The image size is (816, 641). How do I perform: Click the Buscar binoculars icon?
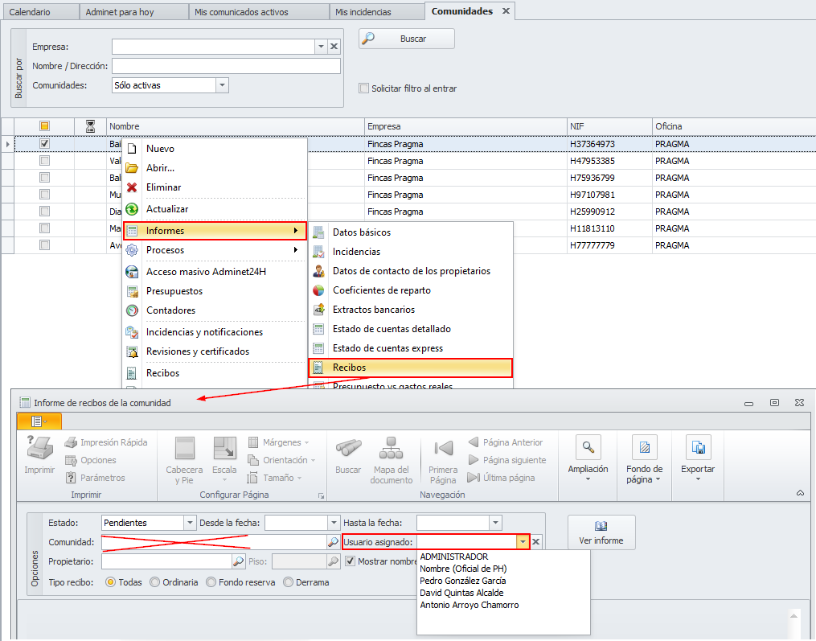pos(348,448)
